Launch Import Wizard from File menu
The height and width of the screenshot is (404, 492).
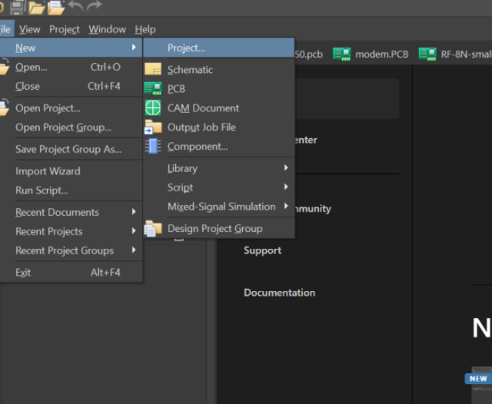(48, 171)
